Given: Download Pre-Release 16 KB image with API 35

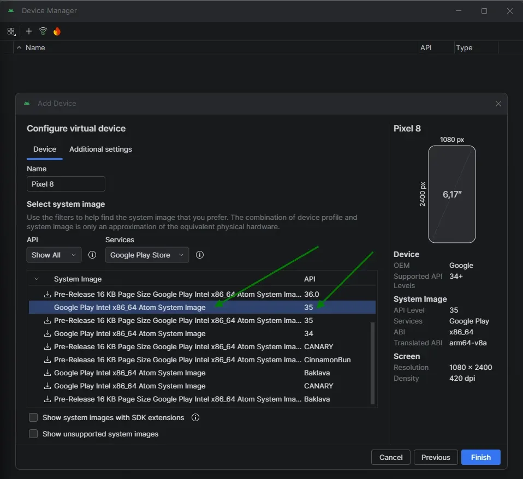Looking at the screenshot, I should [47, 320].
